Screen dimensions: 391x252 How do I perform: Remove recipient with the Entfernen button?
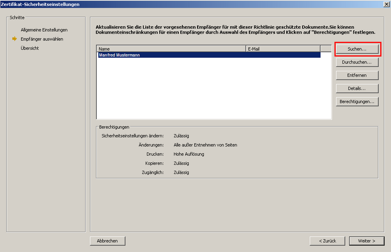tap(357, 75)
